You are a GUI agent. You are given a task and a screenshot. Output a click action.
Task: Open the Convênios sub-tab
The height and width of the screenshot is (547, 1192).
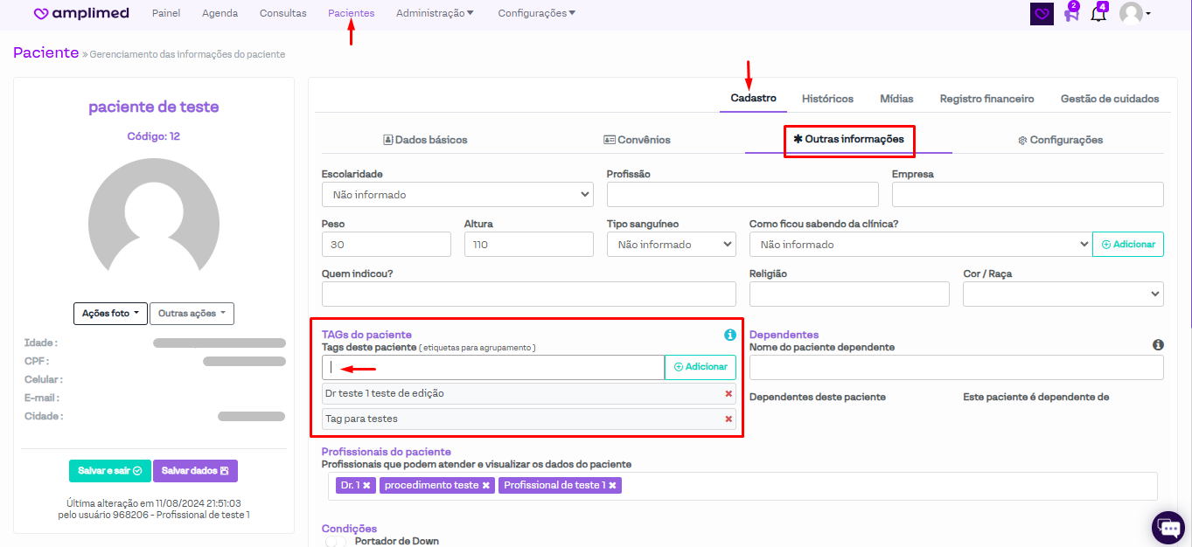pyautogui.click(x=637, y=140)
